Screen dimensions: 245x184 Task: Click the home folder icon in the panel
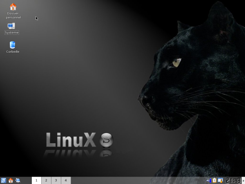[x=11, y=180]
